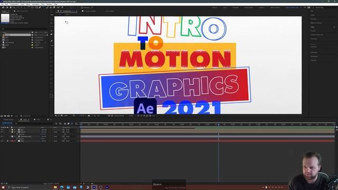Open the Preview panel
This screenshot has width=338, height=190.
313,19
